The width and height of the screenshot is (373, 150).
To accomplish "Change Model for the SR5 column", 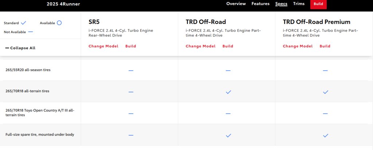I will (103, 46).
